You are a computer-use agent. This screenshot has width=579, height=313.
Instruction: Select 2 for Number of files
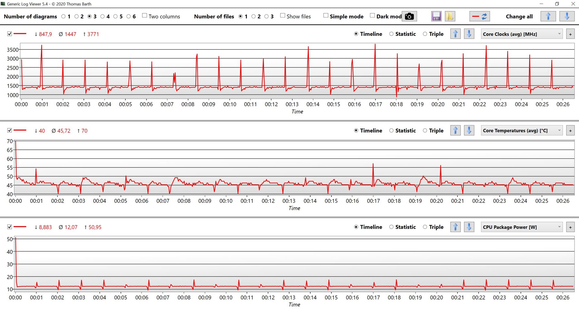pos(254,17)
